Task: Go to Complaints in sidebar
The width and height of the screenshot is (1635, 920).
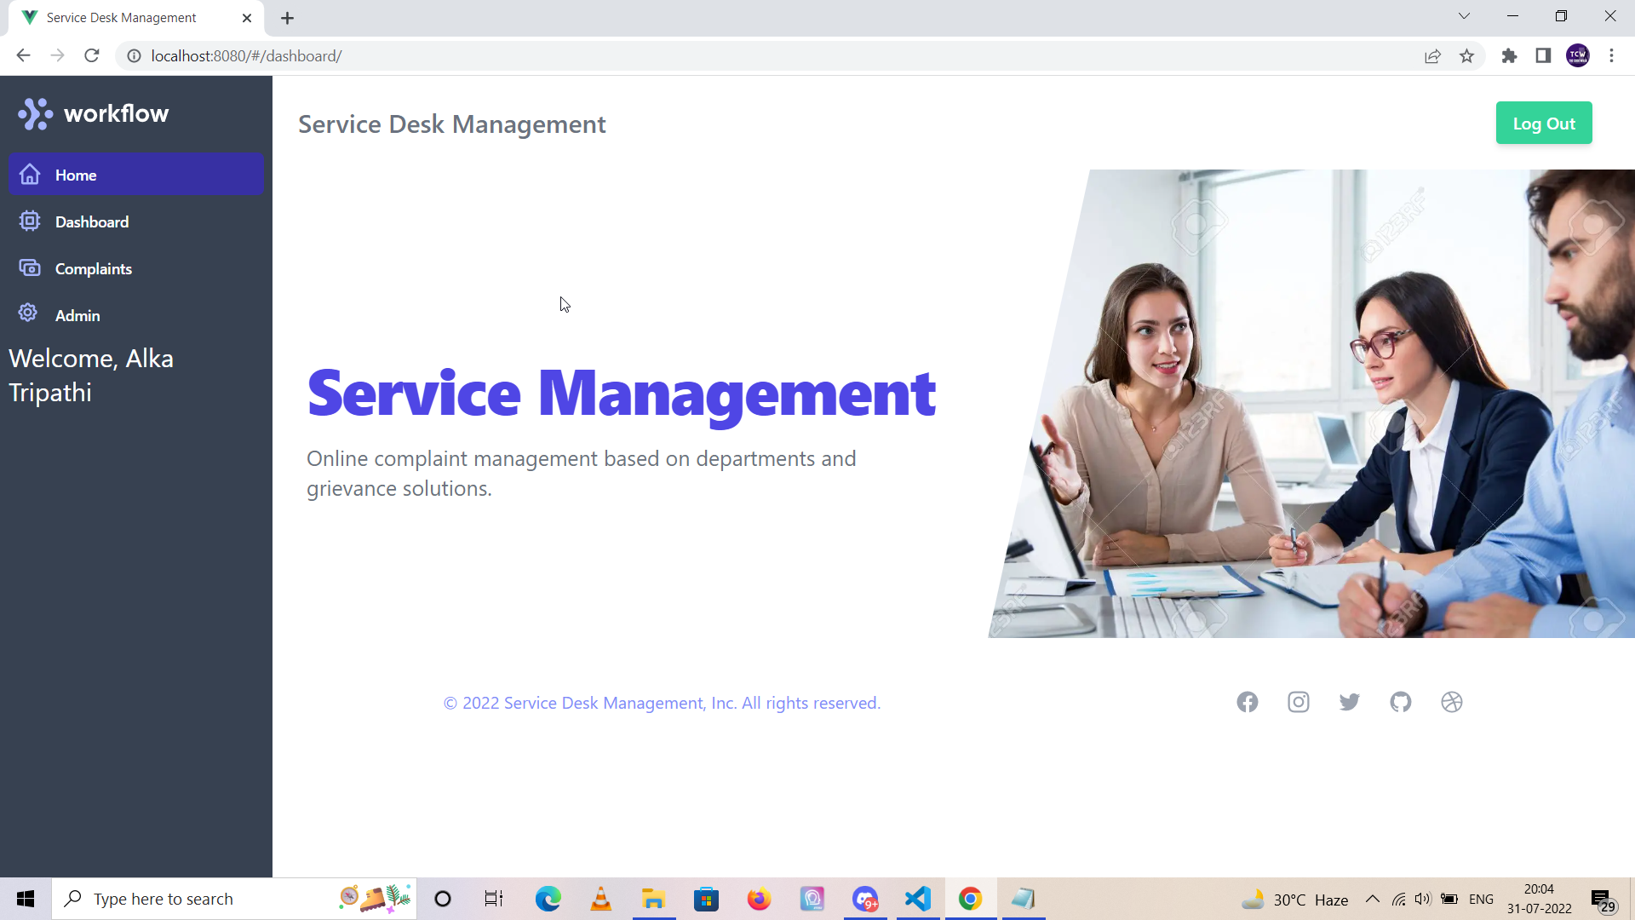Action: click(94, 268)
